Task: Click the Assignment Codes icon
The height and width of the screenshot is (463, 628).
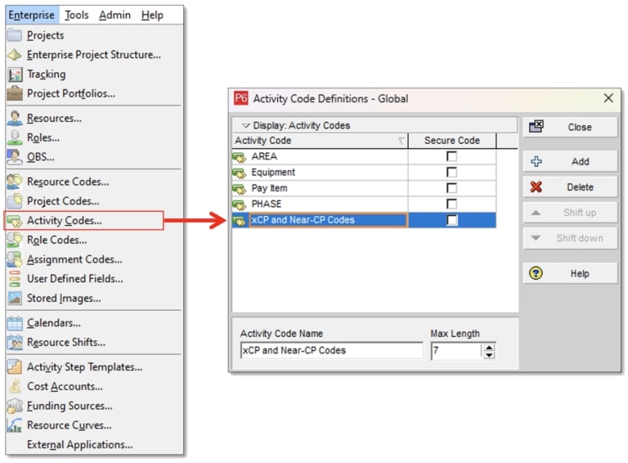Action: tap(15, 259)
